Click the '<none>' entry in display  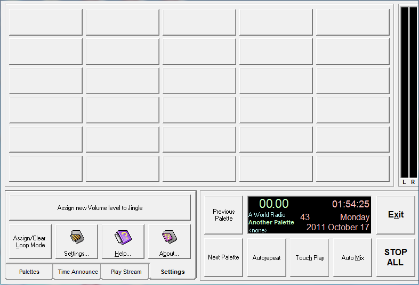(258, 230)
